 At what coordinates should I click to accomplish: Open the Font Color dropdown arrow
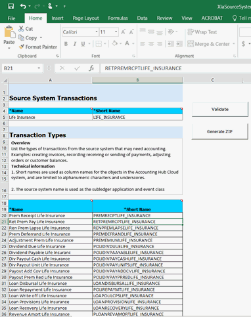(133, 44)
